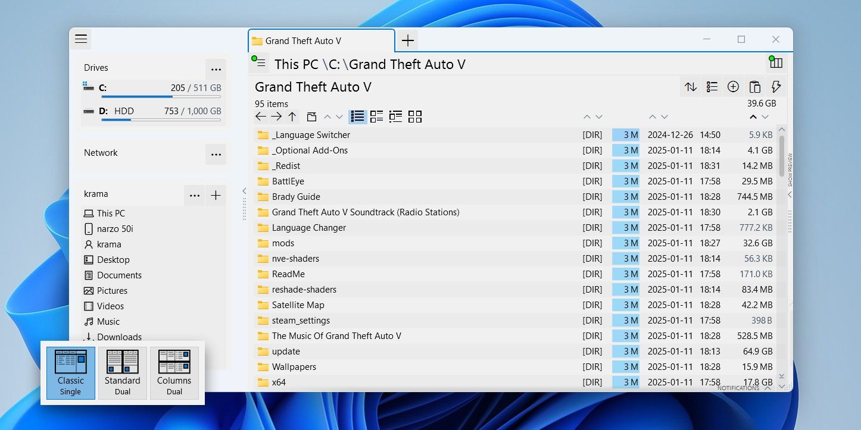Click the C: segment in the path bar
This screenshot has width=861, height=430.
[334, 64]
